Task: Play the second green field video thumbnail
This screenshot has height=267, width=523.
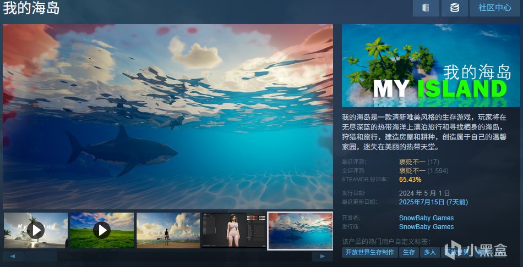Action: (x=102, y=230)
